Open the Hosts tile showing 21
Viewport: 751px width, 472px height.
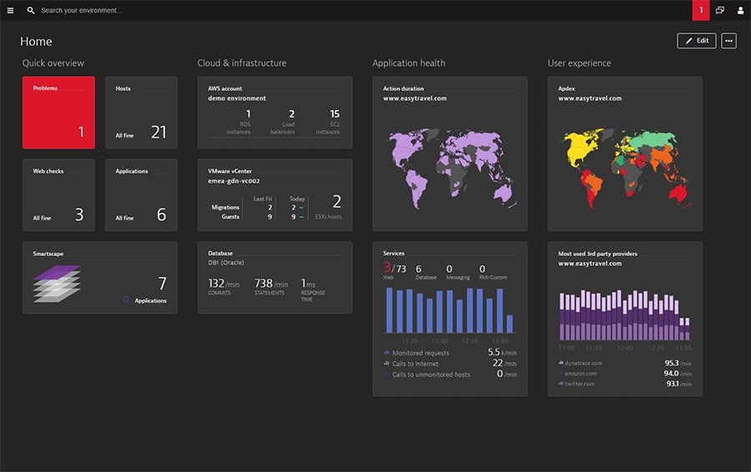pyautogui.click(x=141, y=113)
